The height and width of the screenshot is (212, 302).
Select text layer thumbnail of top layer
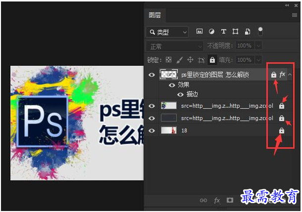click(169, 75)
